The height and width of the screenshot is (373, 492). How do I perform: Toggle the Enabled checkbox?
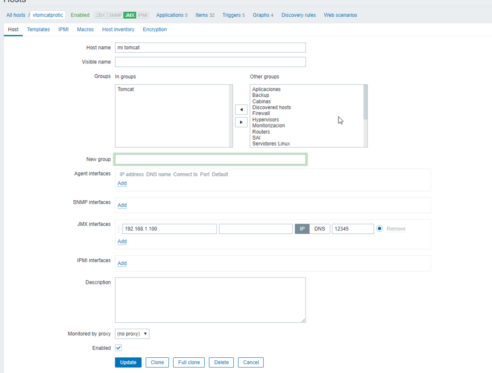click(x=118, y=348)
